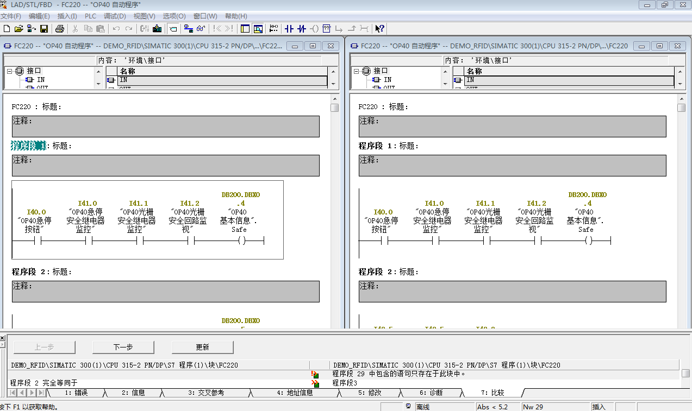This screenshot has width=692, height=411.
Task: Click the Close branch icon
Action: click(x=352, y=28)
